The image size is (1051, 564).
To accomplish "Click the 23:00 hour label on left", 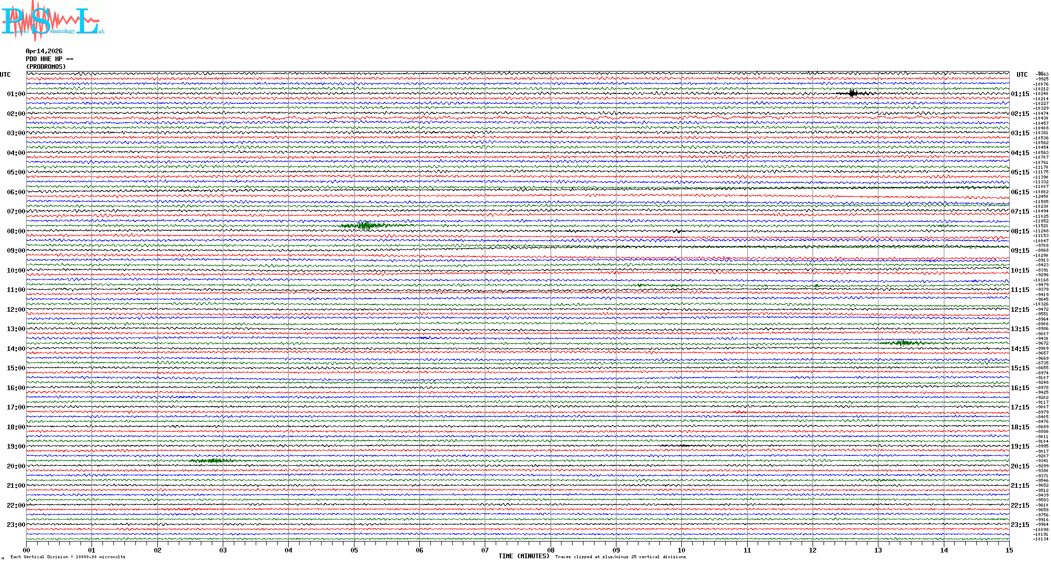I will (x=16, y=525).
